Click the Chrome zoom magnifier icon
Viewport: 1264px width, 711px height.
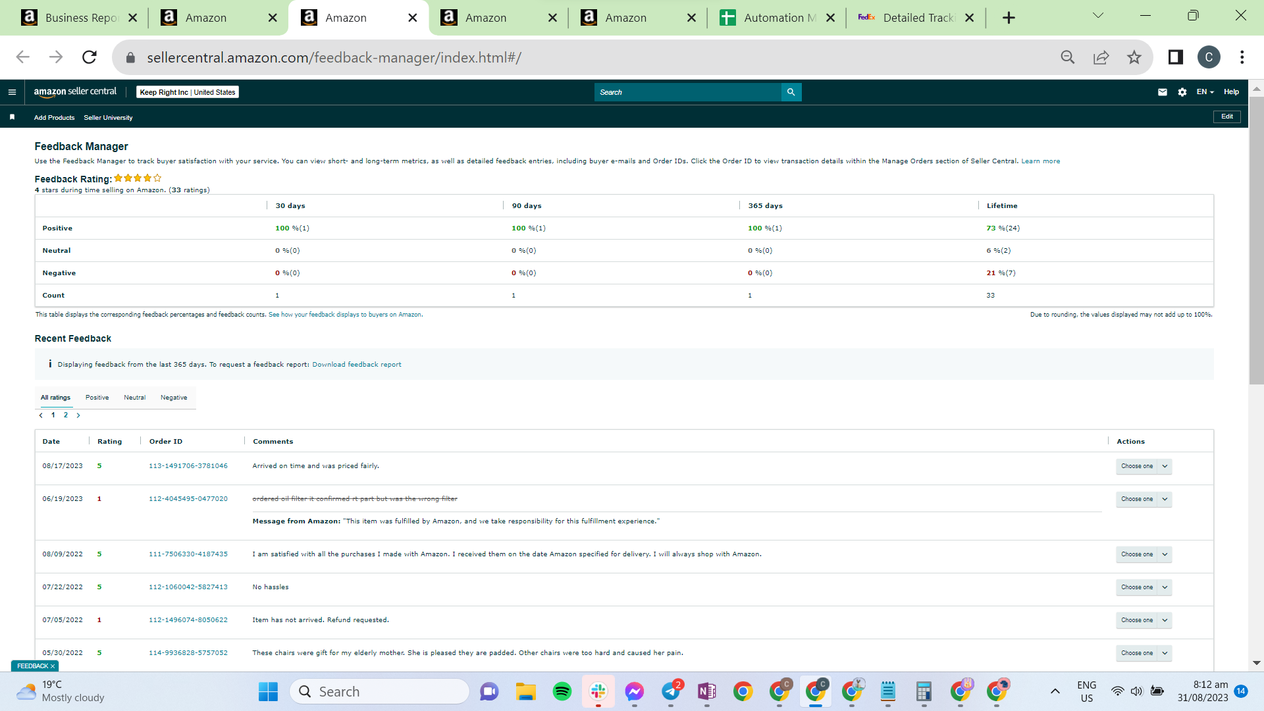[1068, 57]
